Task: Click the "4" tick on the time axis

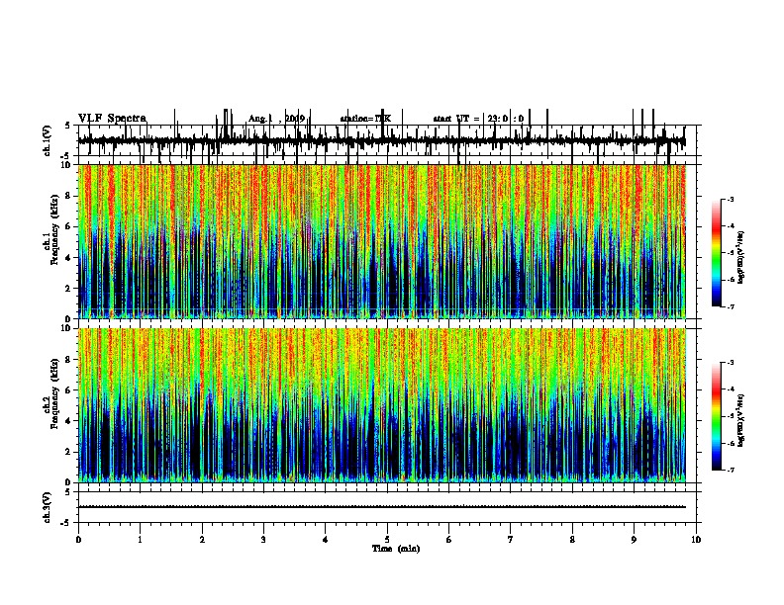Action: tap(326, 540)
